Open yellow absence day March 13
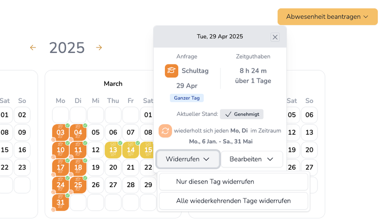The image size is (387, 223). coord(113,150)
